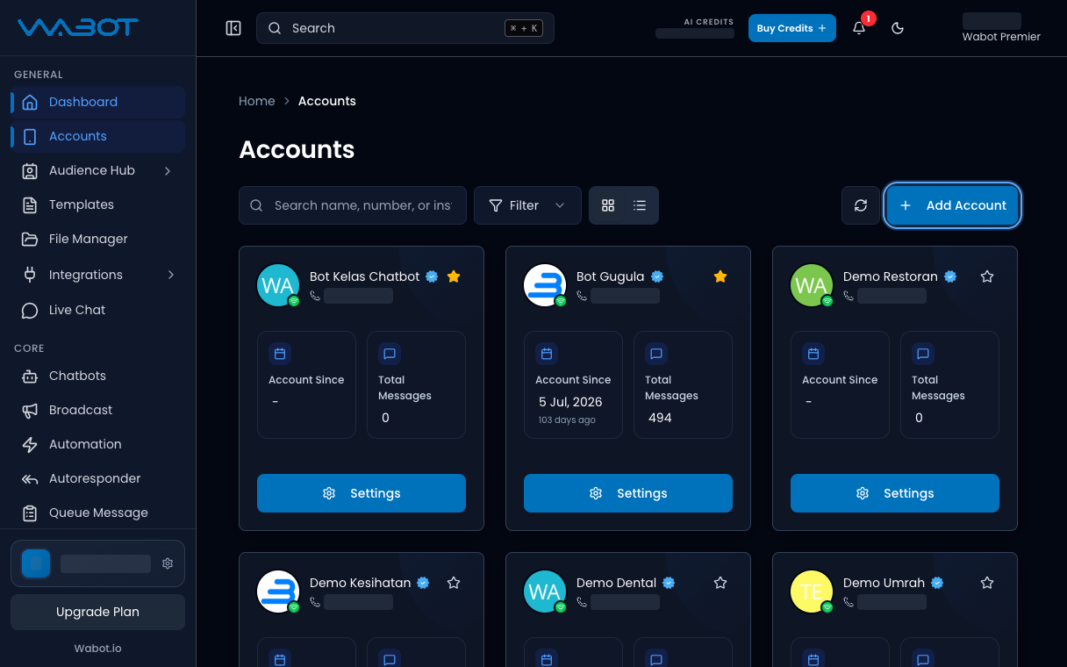Click Demo Dental account name
The height and width of the screenshot is (667, 1067).
(616, 583)
